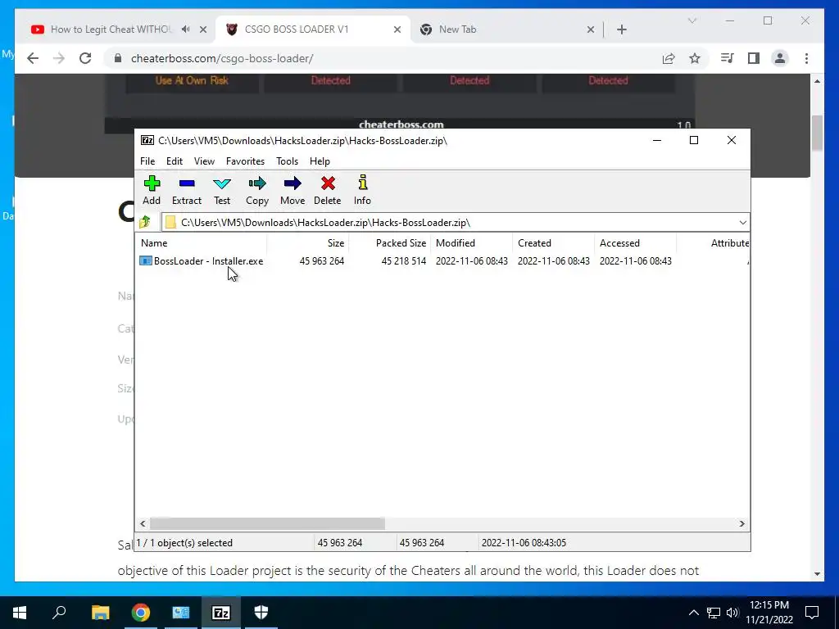The image size is (839, 629).
Task: Expand the 7-Zip address path dropdown
Action: 742,223
